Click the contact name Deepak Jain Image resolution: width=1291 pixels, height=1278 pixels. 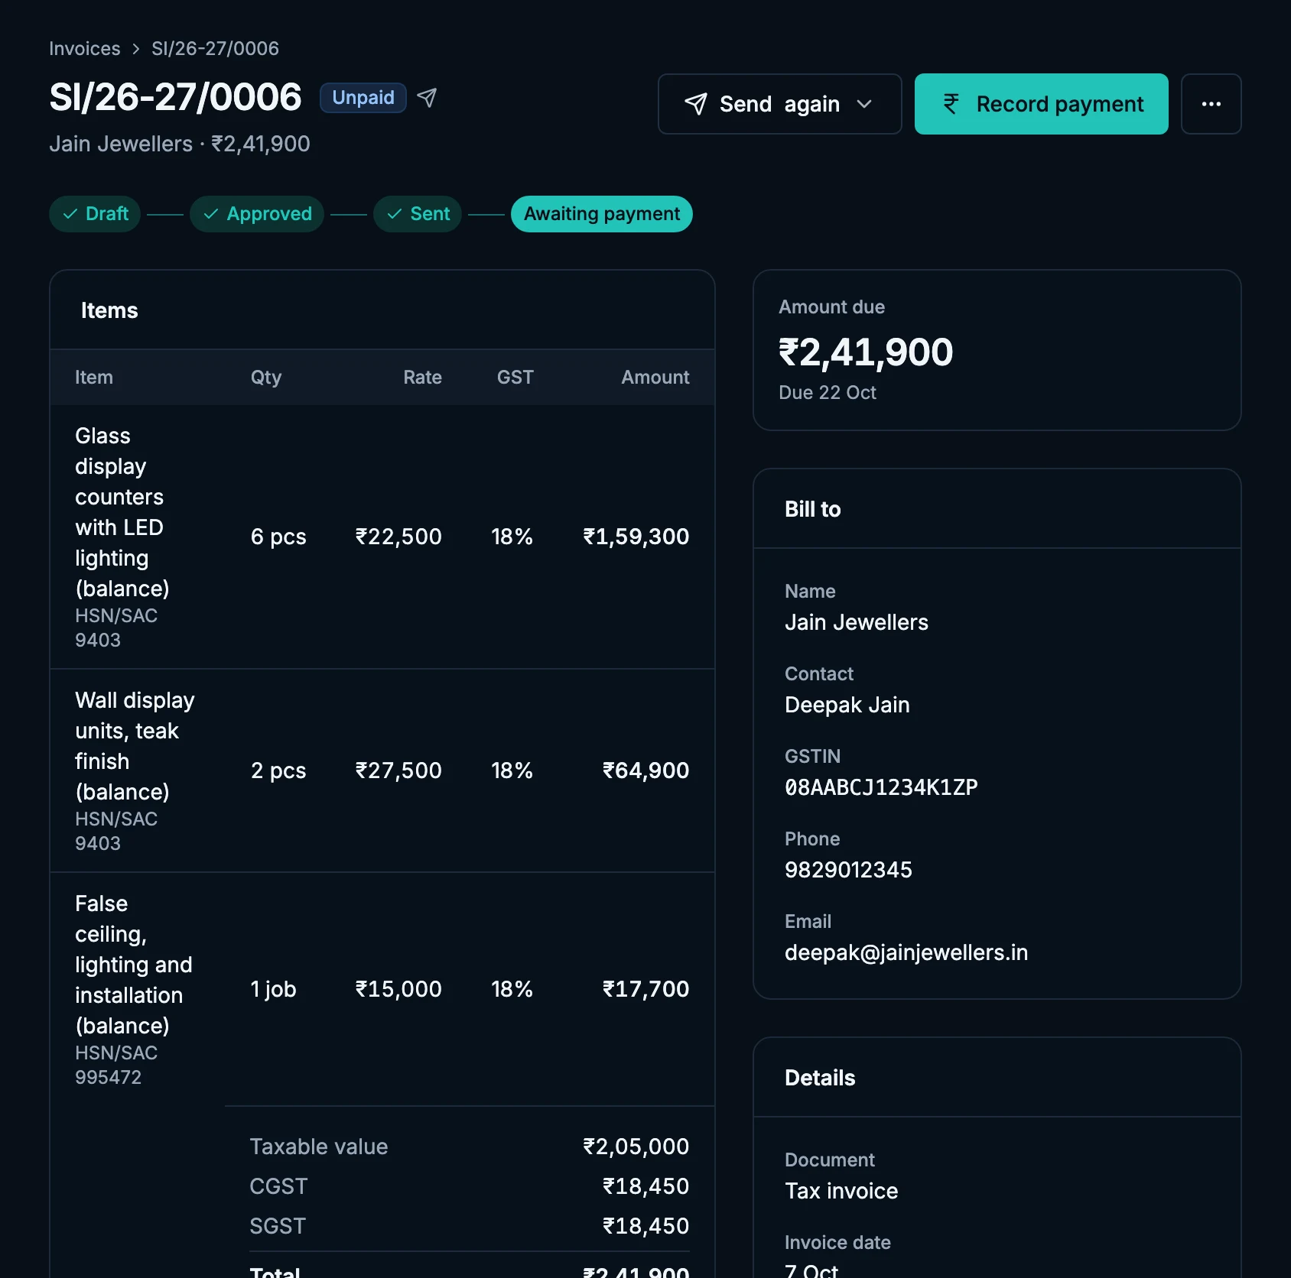(x=847, y=705)
